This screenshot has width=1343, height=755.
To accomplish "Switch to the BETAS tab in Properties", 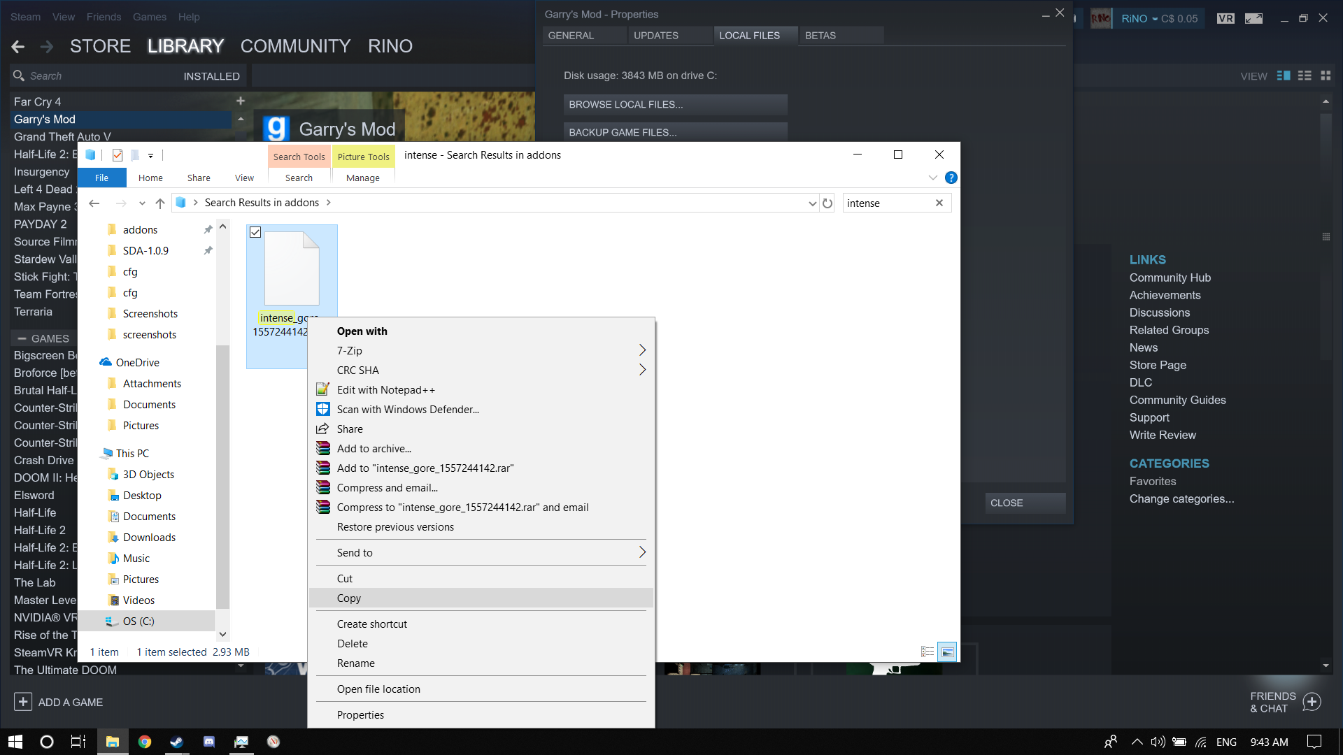I will pos(820,36).
